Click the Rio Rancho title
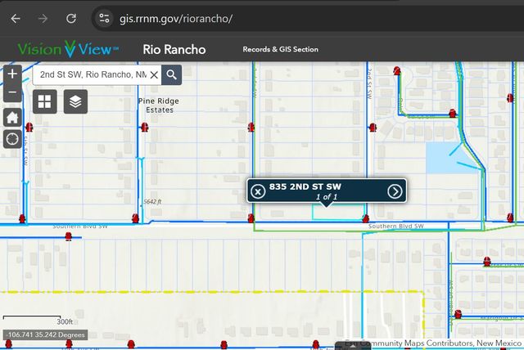 174,49
